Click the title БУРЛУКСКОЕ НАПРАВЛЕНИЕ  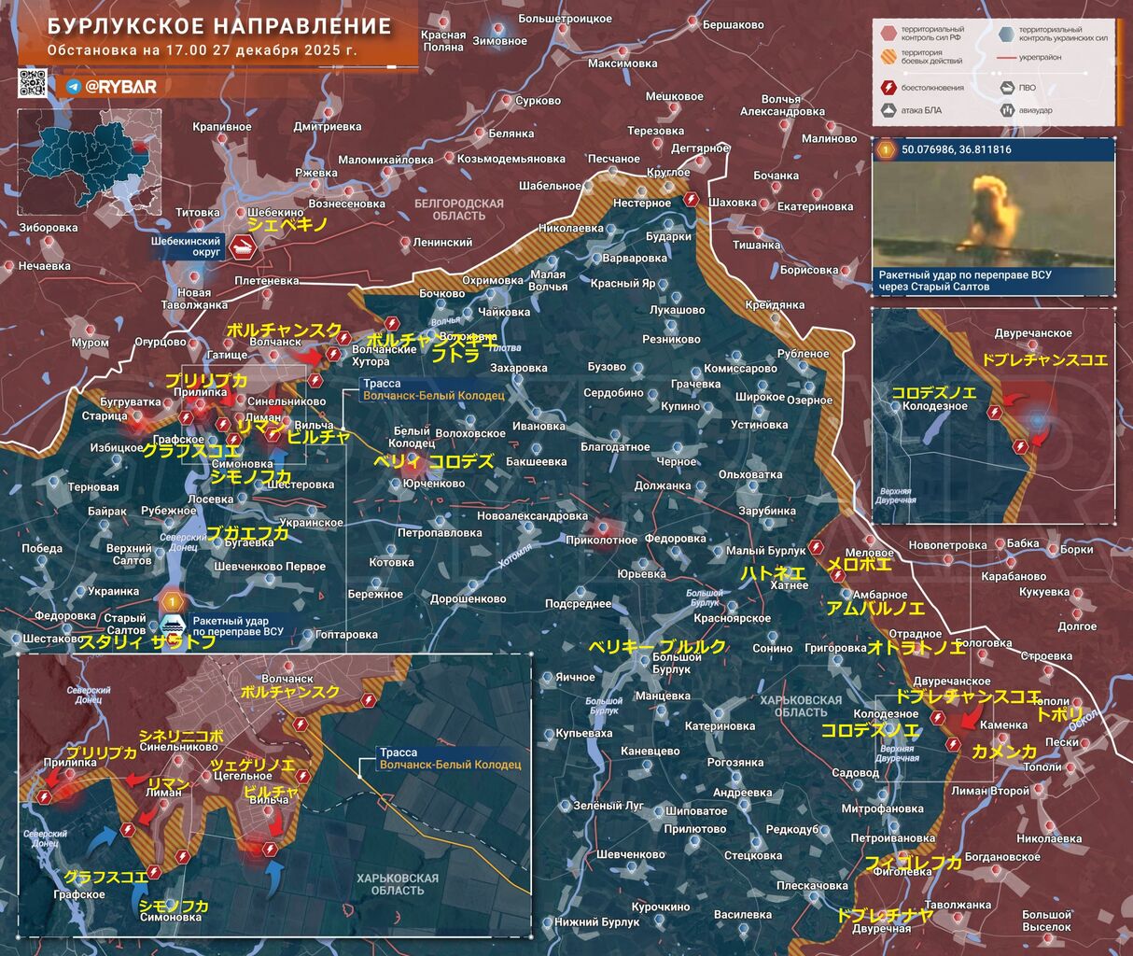219,25
